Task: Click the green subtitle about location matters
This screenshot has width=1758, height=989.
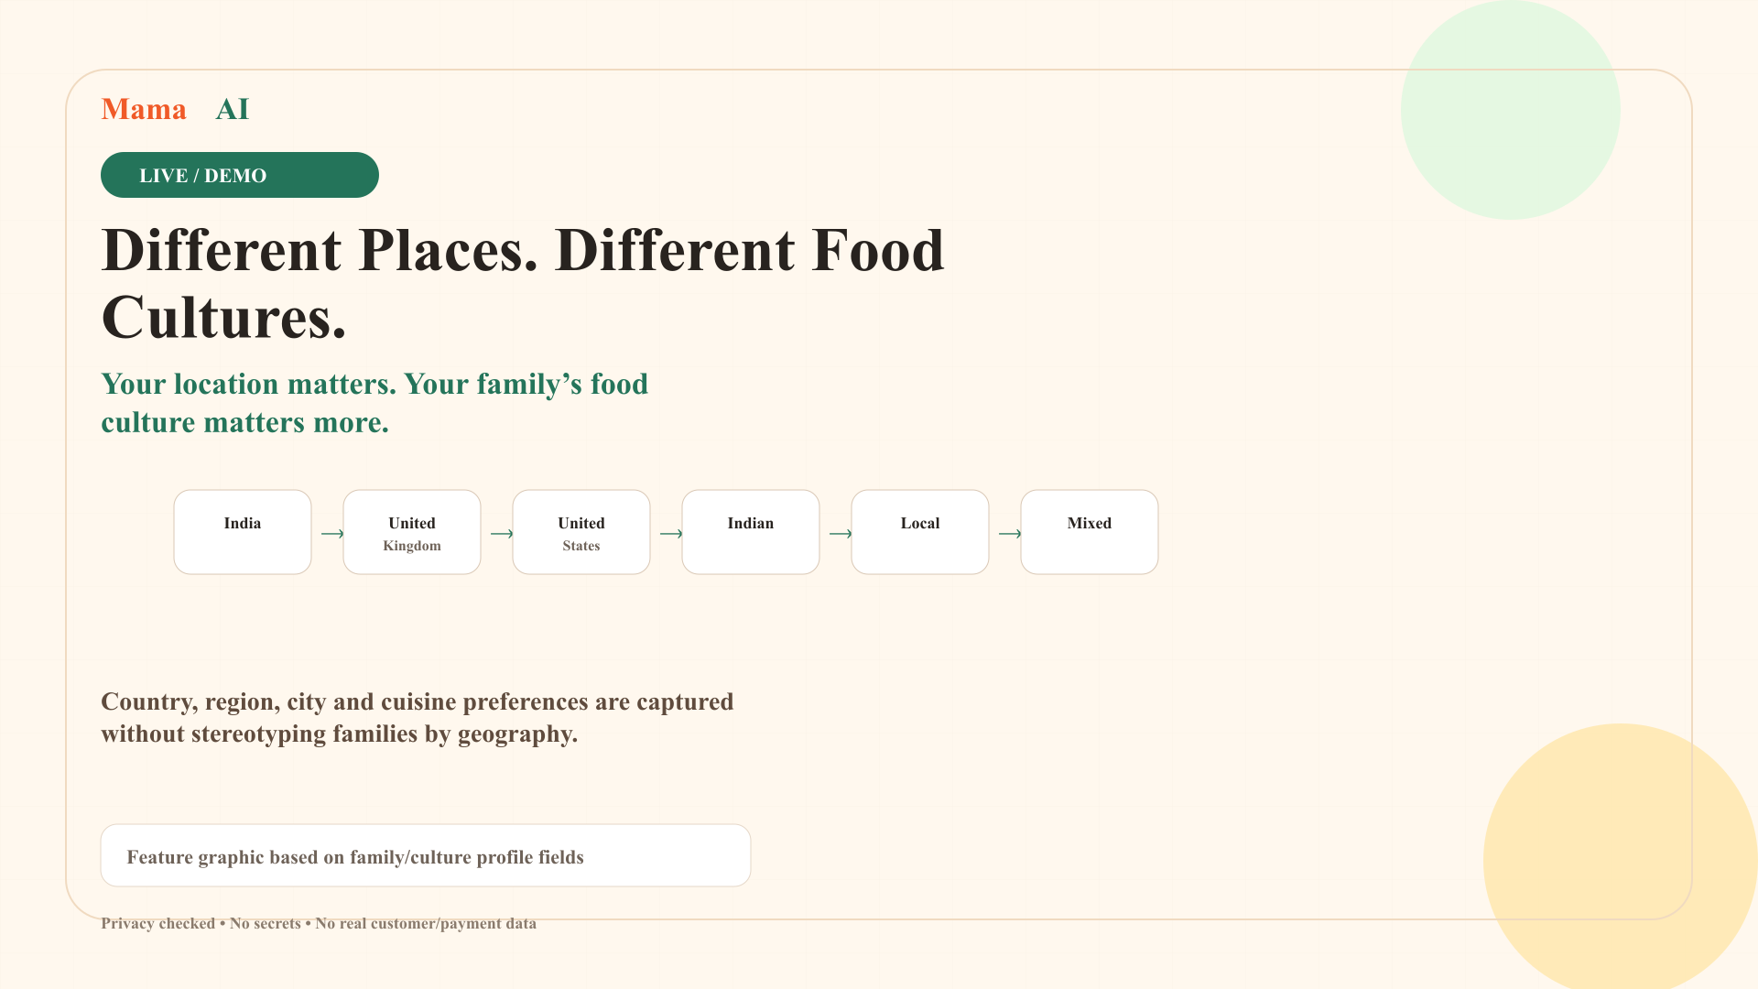Action: tap(374, 403)
